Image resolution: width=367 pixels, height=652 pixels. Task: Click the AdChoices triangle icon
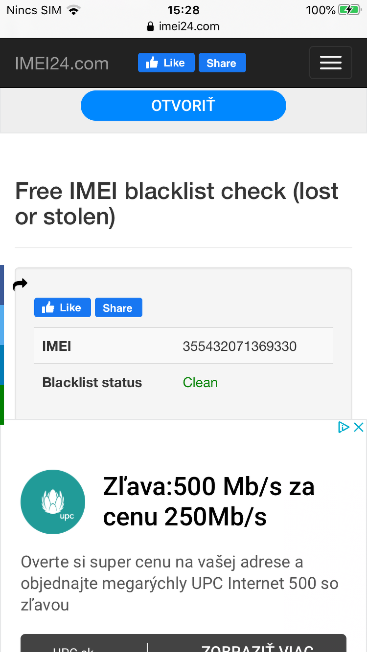point(344,427)
